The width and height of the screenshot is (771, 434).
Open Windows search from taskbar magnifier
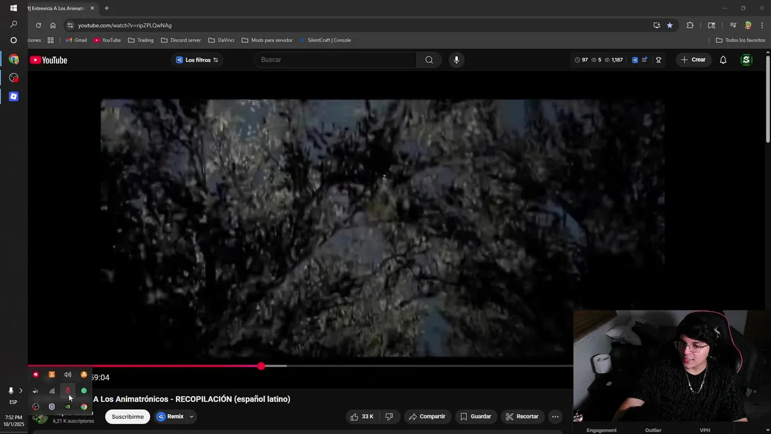coord(13,24)
